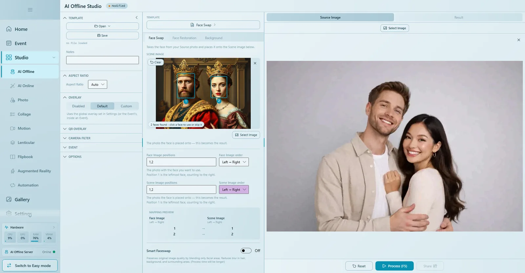Show the Source Image tab
525x273 pixels.
point(330,17)
